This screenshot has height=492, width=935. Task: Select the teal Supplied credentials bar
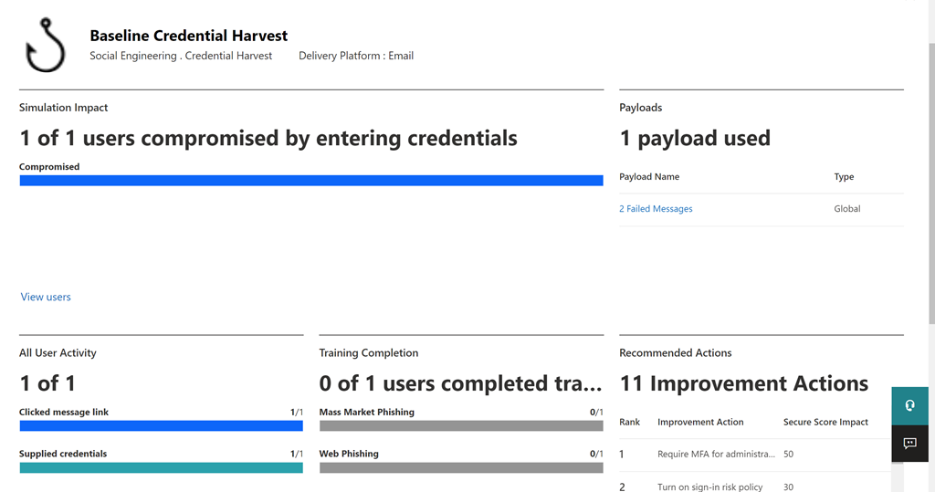tap(161, 467)
